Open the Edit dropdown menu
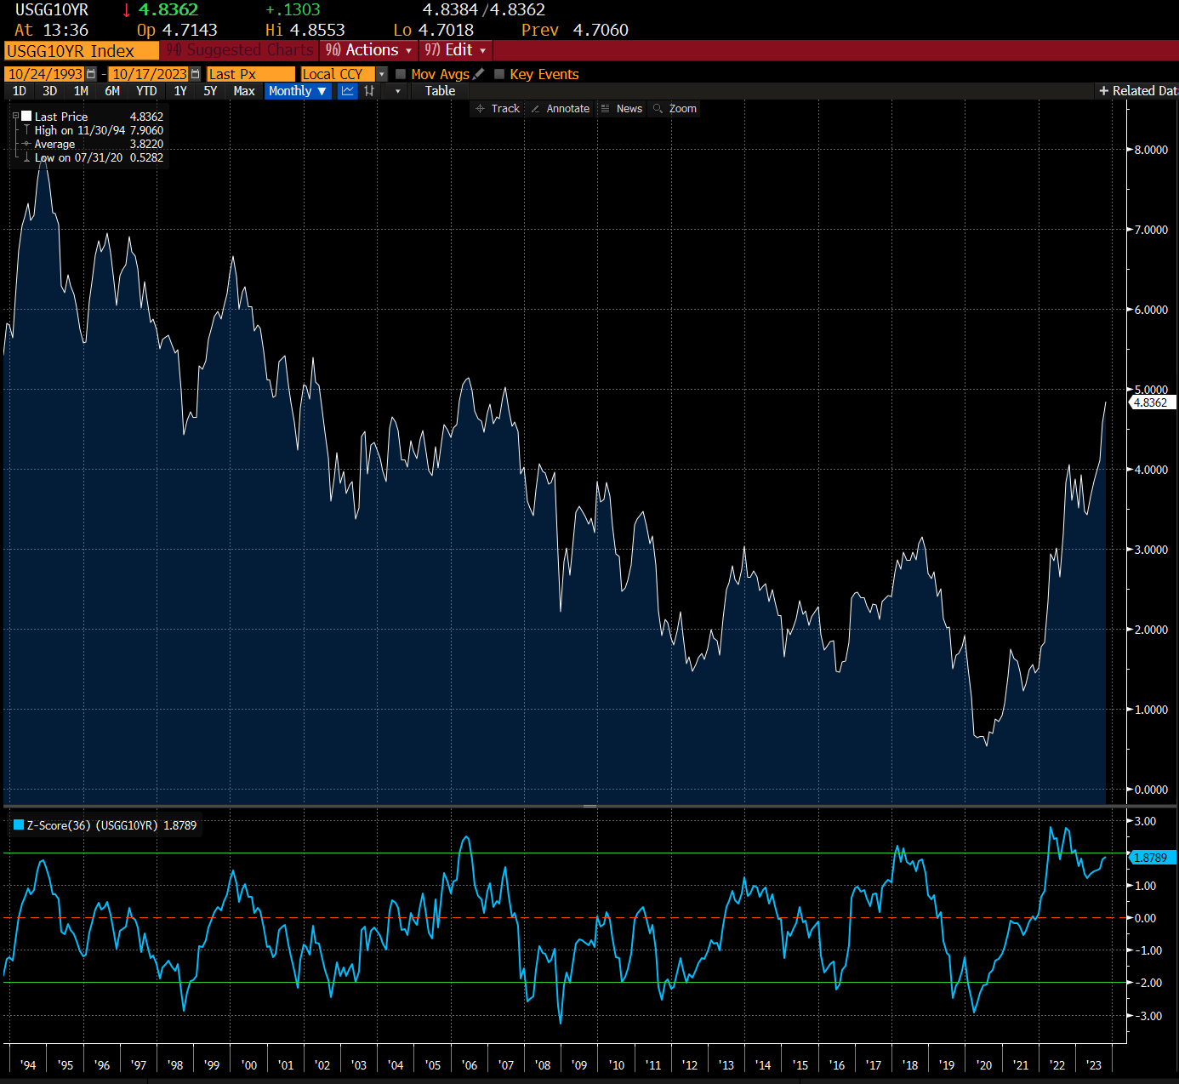Viewport: 1179px width, 1084px height. [456, 50]
